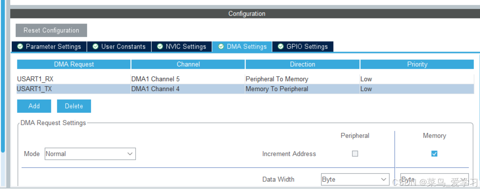Open the Memory Data Width Byte dropdown
Screen dimensions: 480x190
pyautogui.click(x=435, y=179)
